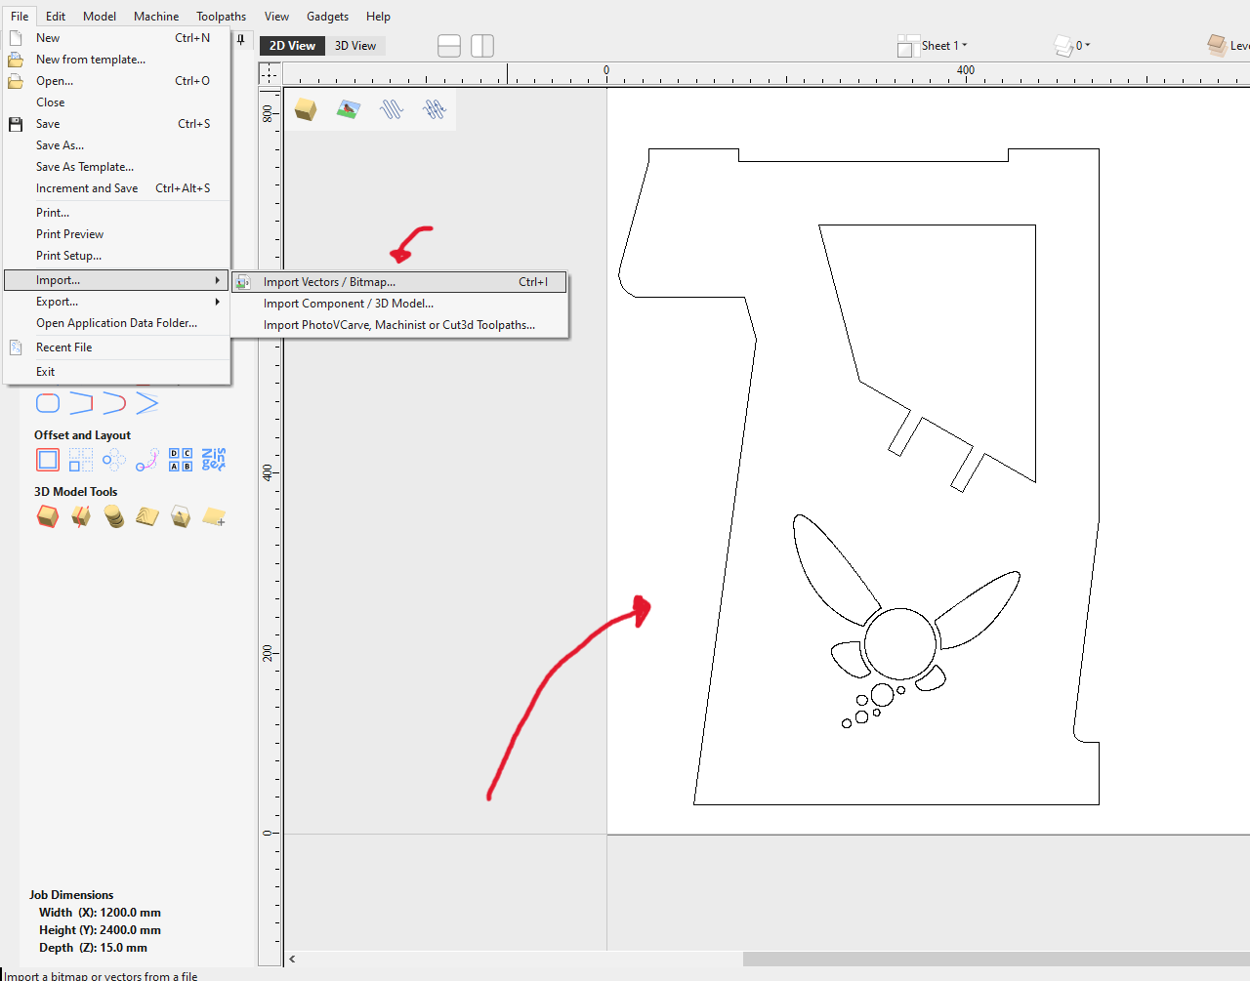Choose Import Vectors / Bitmap

[399, 282]
